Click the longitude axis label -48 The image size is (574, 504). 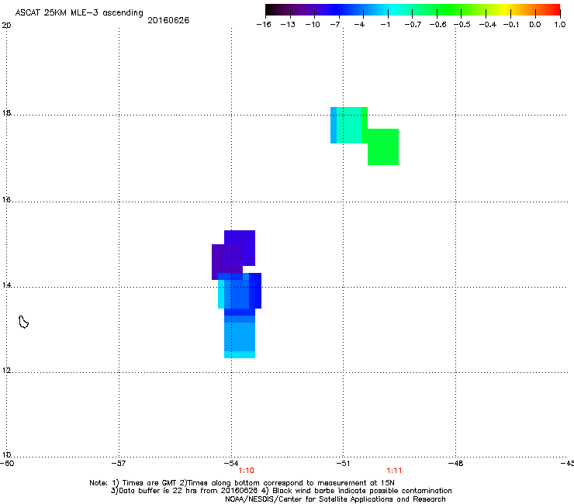(455, 464)
